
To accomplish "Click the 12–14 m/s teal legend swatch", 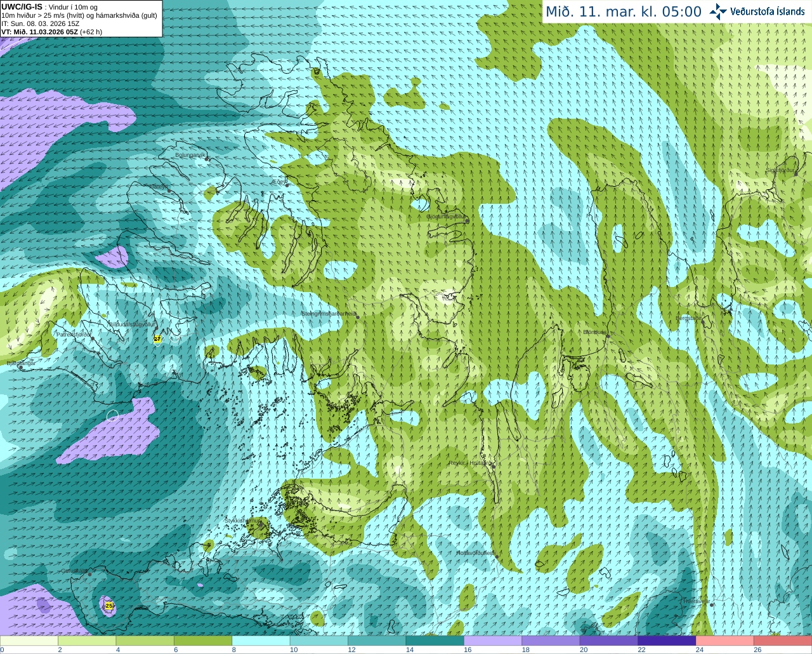I will 377,641.
